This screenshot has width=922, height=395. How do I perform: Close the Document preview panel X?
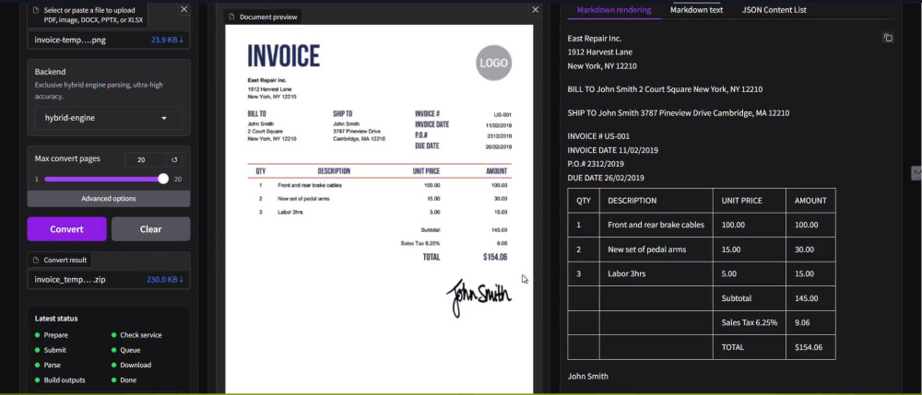tap(535, 9)
